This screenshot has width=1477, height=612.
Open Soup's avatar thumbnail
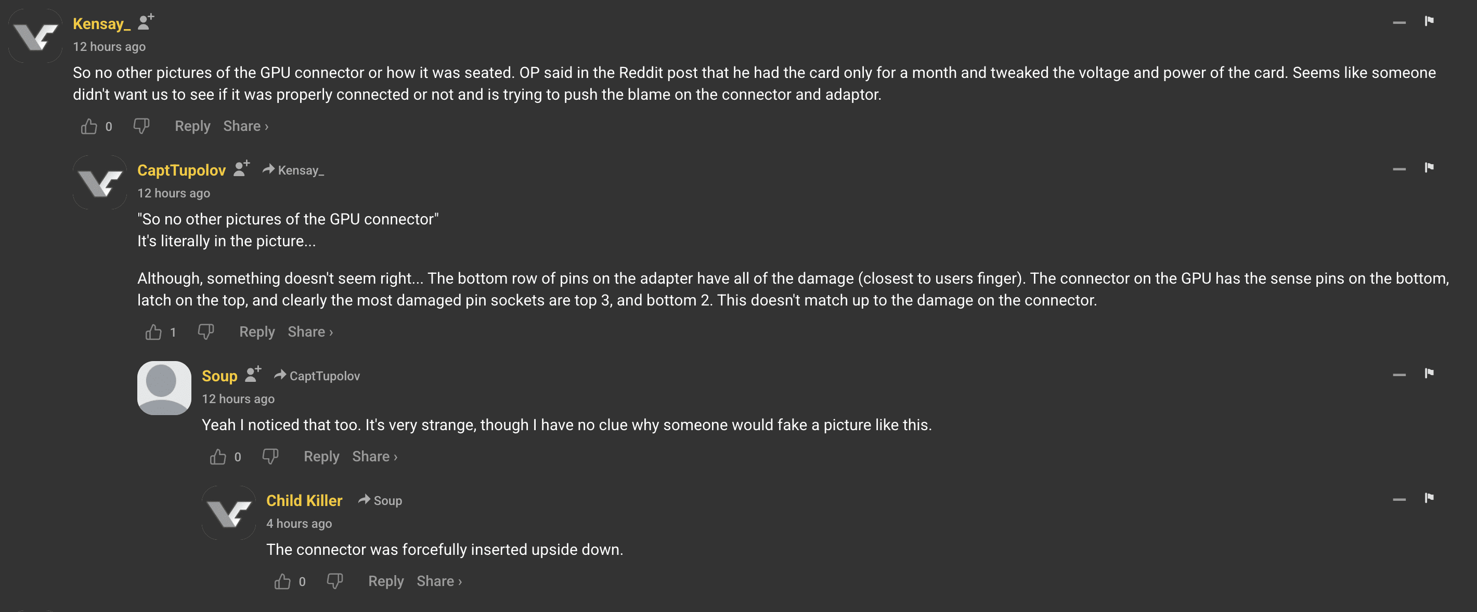(164, 388)
